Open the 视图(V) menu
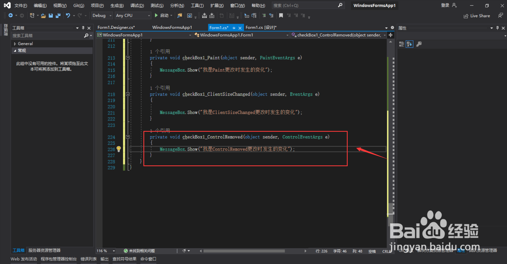507x264 pixels. pyautogui.click(x=60, y=6)
